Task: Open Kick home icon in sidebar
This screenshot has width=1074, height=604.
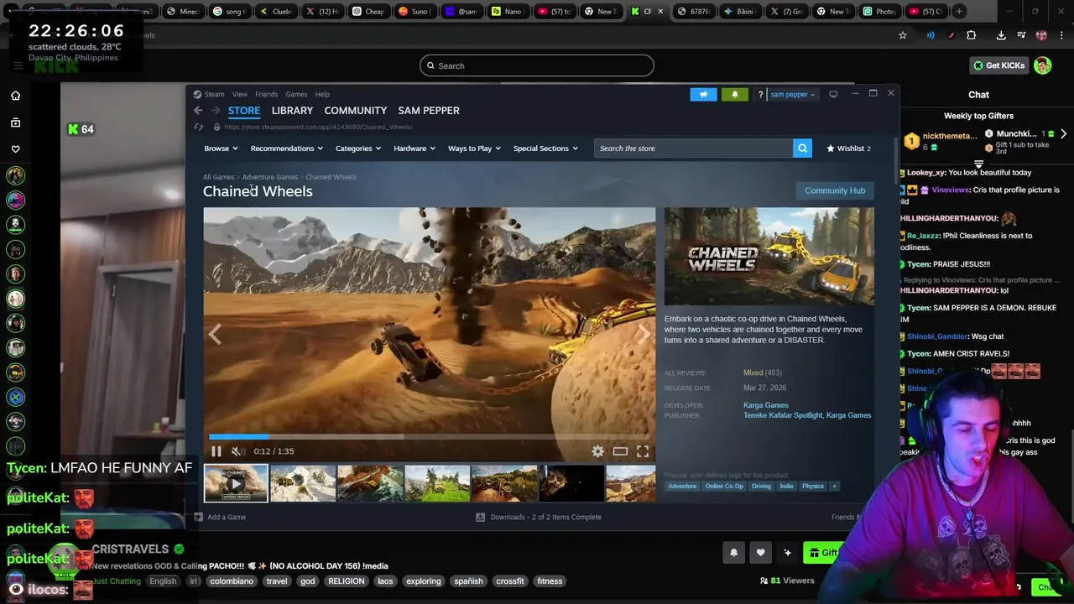Action: tap(15, 96)
